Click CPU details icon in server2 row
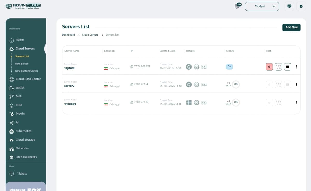Screen dimensions: 311x191 click(196, 85)
